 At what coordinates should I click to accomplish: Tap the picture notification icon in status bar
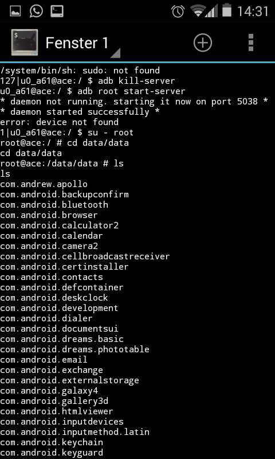15,11
